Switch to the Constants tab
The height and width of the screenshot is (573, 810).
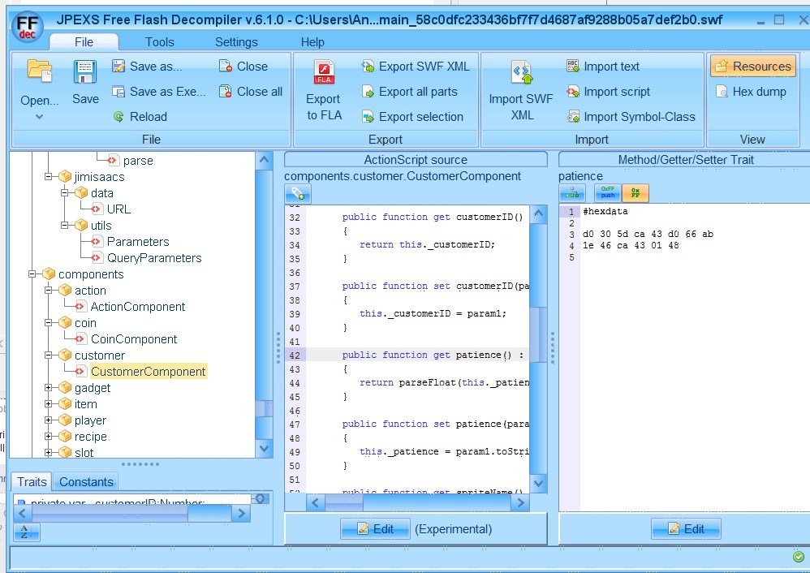tap(85, 481)
